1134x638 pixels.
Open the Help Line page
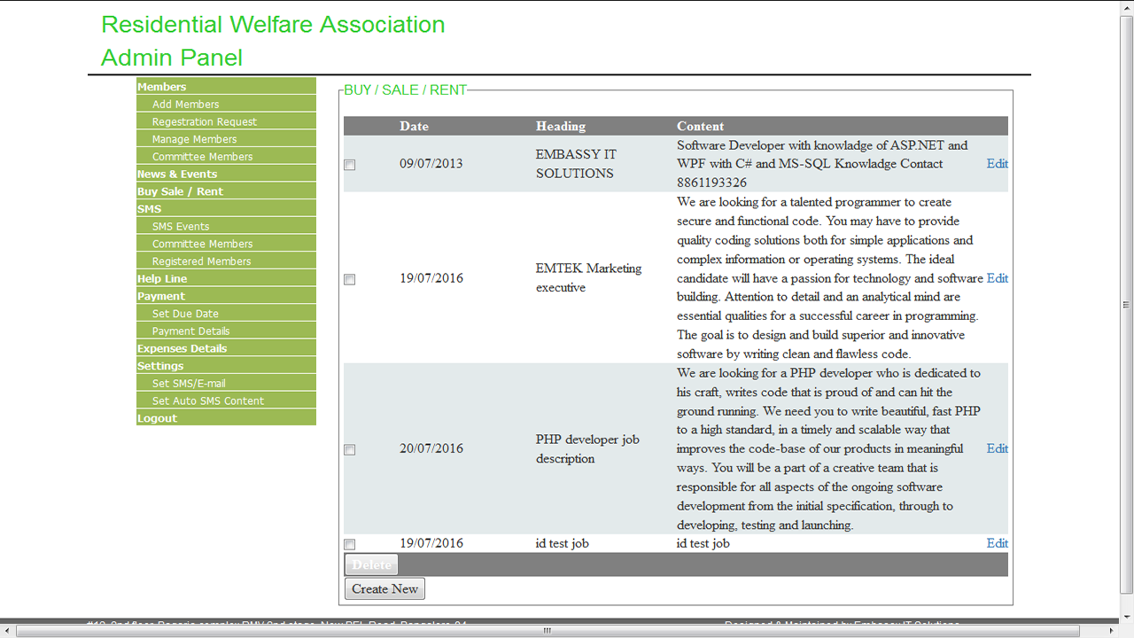pyautogui.click(x=226, y=278)
